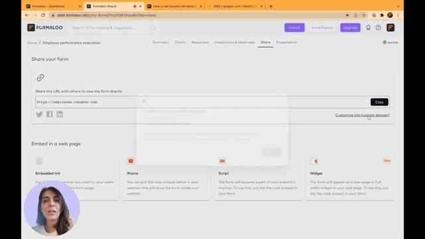Image resolution: width=425 pixels, height=239 pixels.
Task: Click the search magnifier icon
Action: 153,28
